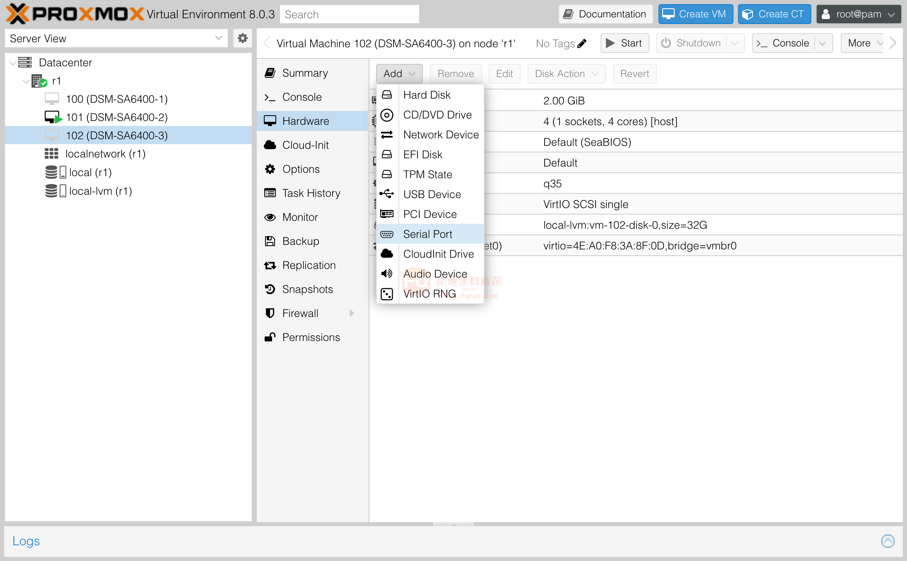The width and height of the screenshot is (907, 561).
Task: Click the CloudInit Drive option
Action: 438,253
